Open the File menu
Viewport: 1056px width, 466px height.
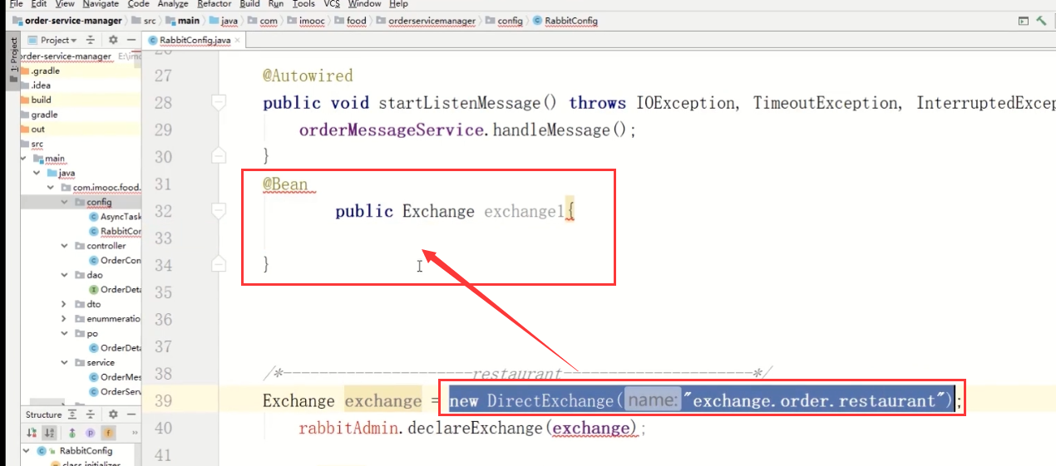tap(16, 4)
